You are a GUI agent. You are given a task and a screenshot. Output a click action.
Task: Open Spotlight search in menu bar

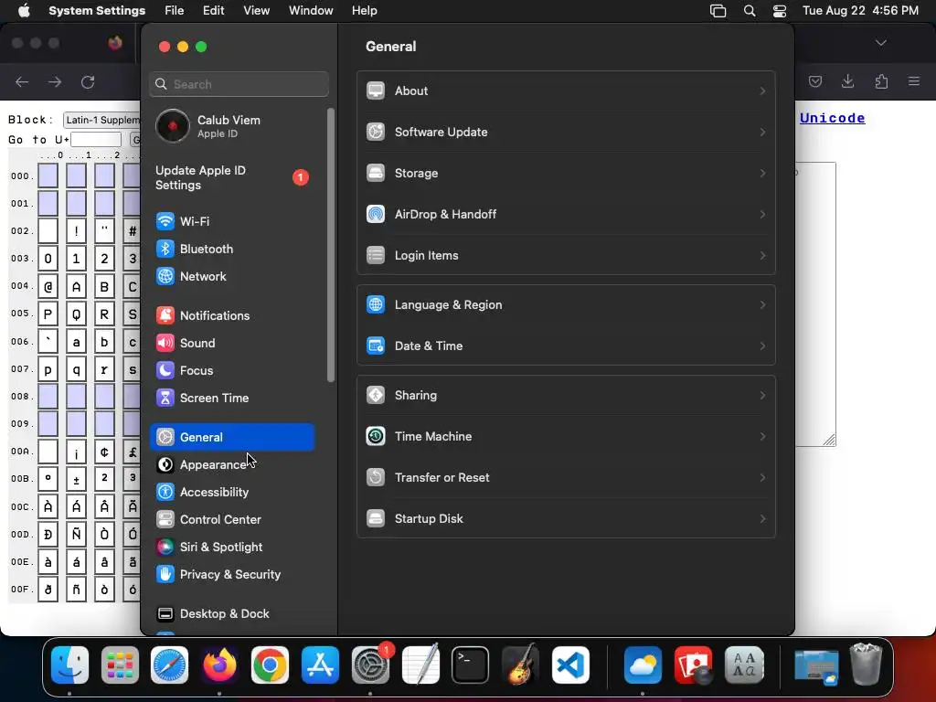click(x=750, y=11)
